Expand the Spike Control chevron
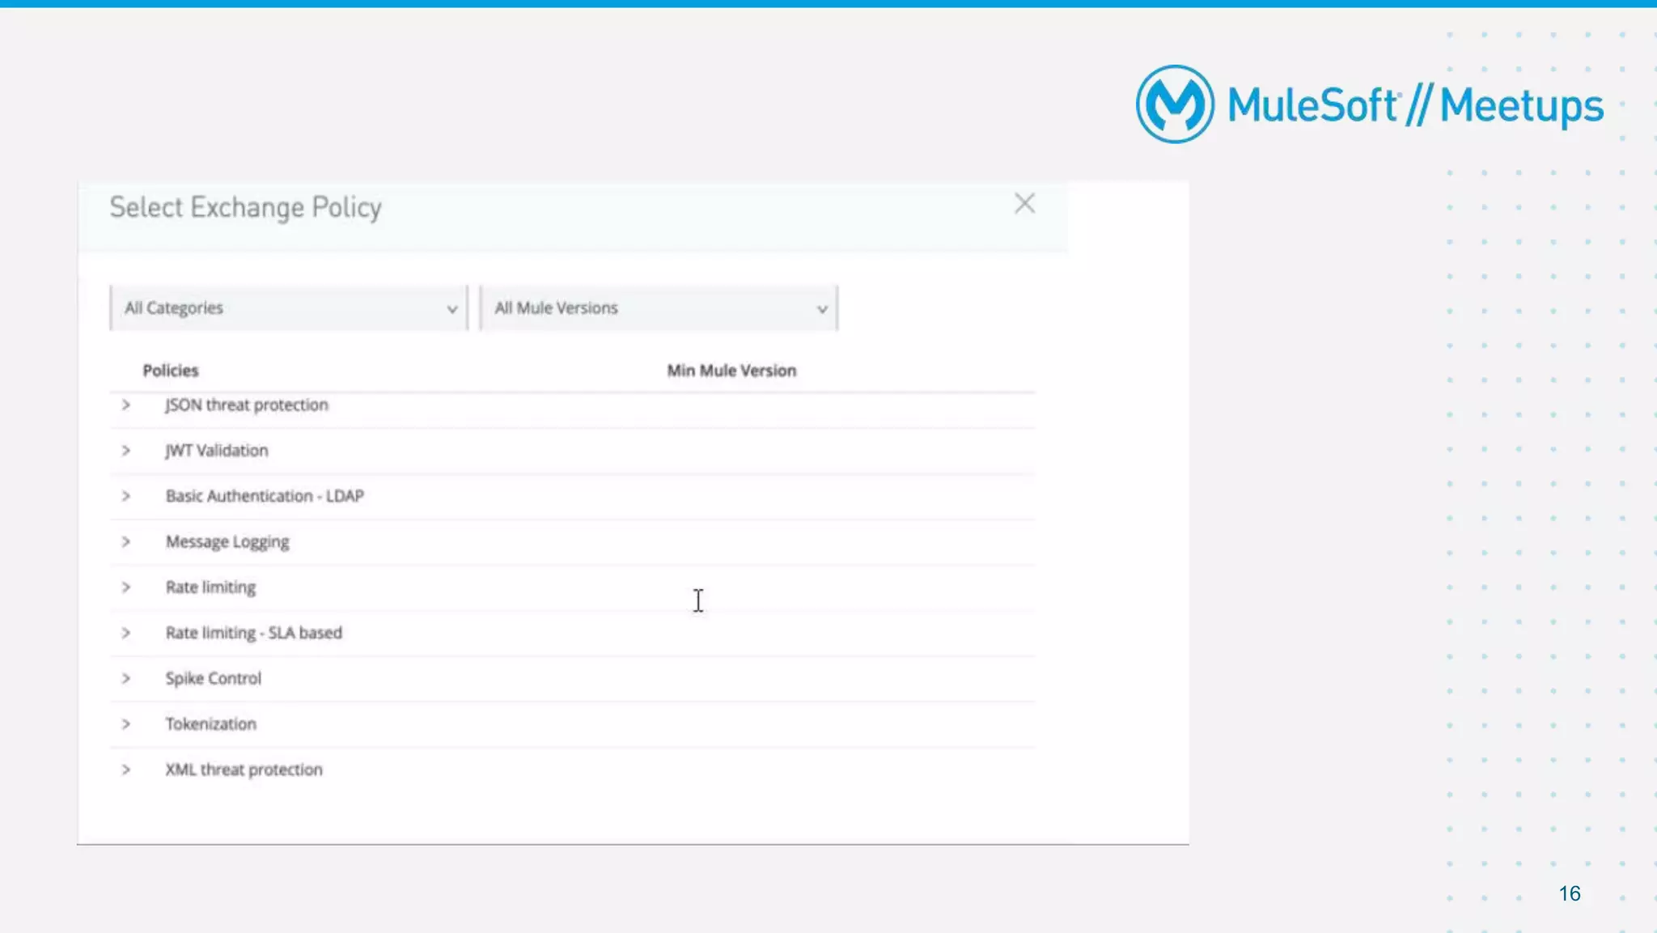The width and height of the screenshot is (1657, 933). coord(126,678)
